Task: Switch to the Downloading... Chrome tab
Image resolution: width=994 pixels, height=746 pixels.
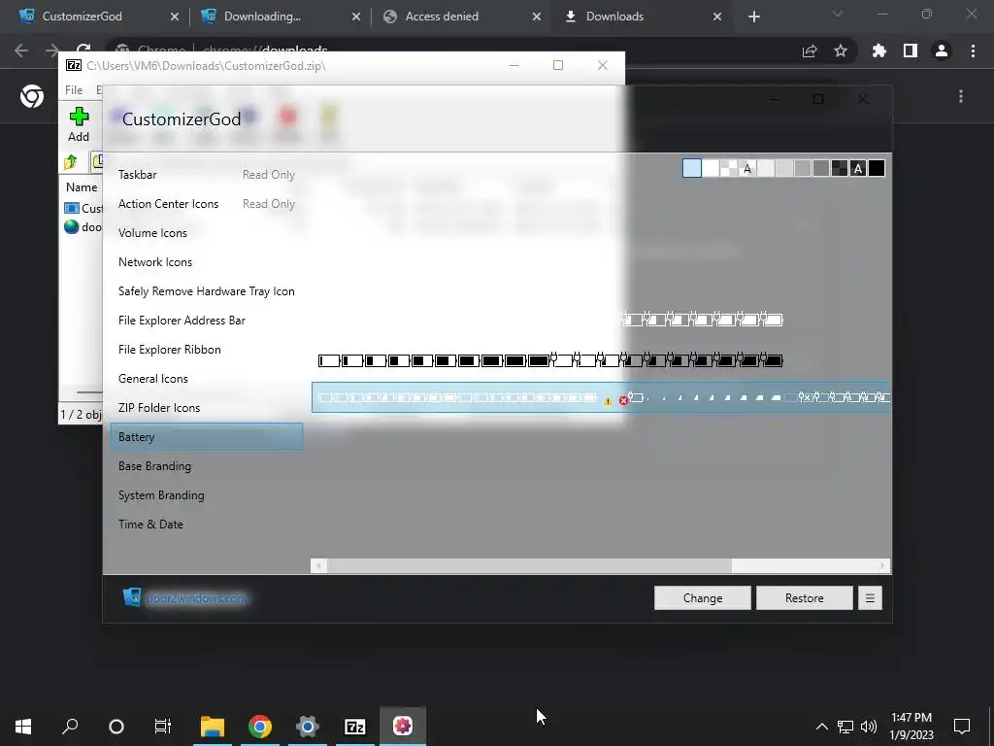Action: [277, 17]
